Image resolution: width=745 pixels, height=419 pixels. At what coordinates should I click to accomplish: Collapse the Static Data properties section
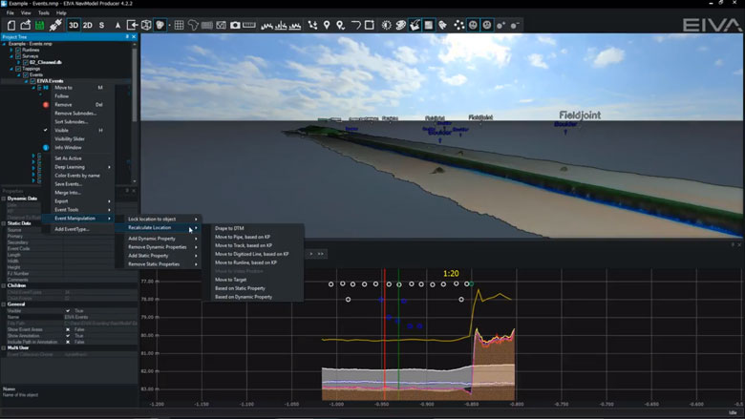(x=4, y=223)
